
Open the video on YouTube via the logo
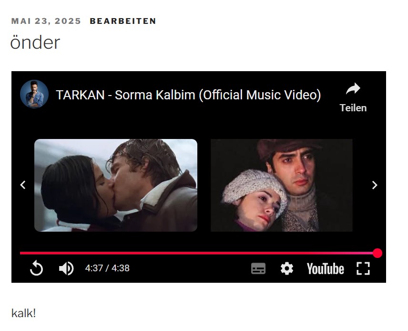(325, 268)
